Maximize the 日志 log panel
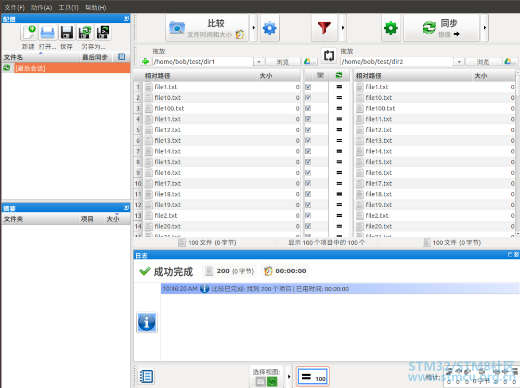This screenshot has width=520, height=388. pos(510,254)
